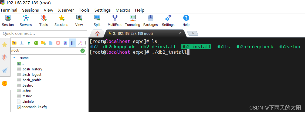Click 'db2ls' in terminal output
The width and height of the screenshot is (305, 113).
[223, 47]
